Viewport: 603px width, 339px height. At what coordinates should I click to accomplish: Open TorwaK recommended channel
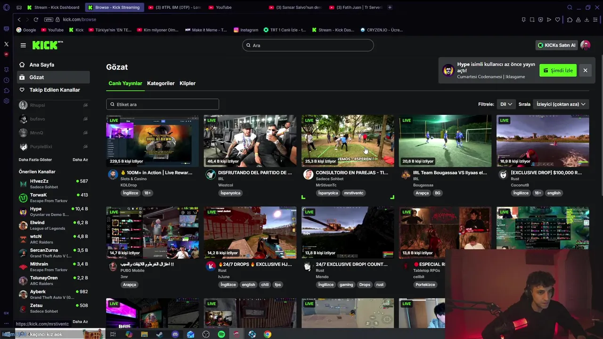(53, 198)
